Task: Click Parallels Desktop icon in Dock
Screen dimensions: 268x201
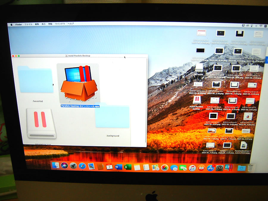Action: tap(228, 168)
